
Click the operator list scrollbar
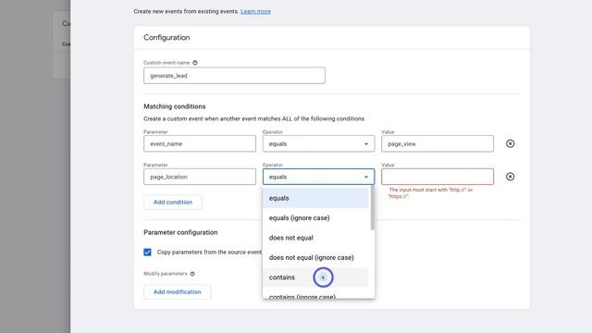tap(372, 208)
